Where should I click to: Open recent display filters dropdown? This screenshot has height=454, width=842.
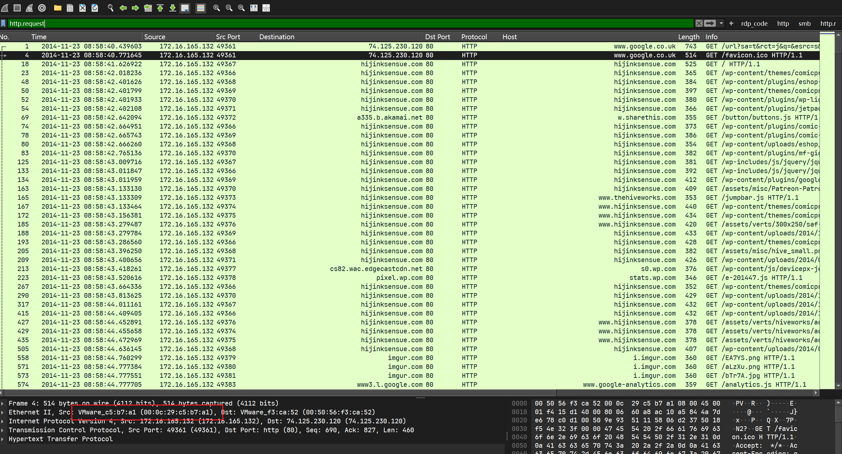721,23
